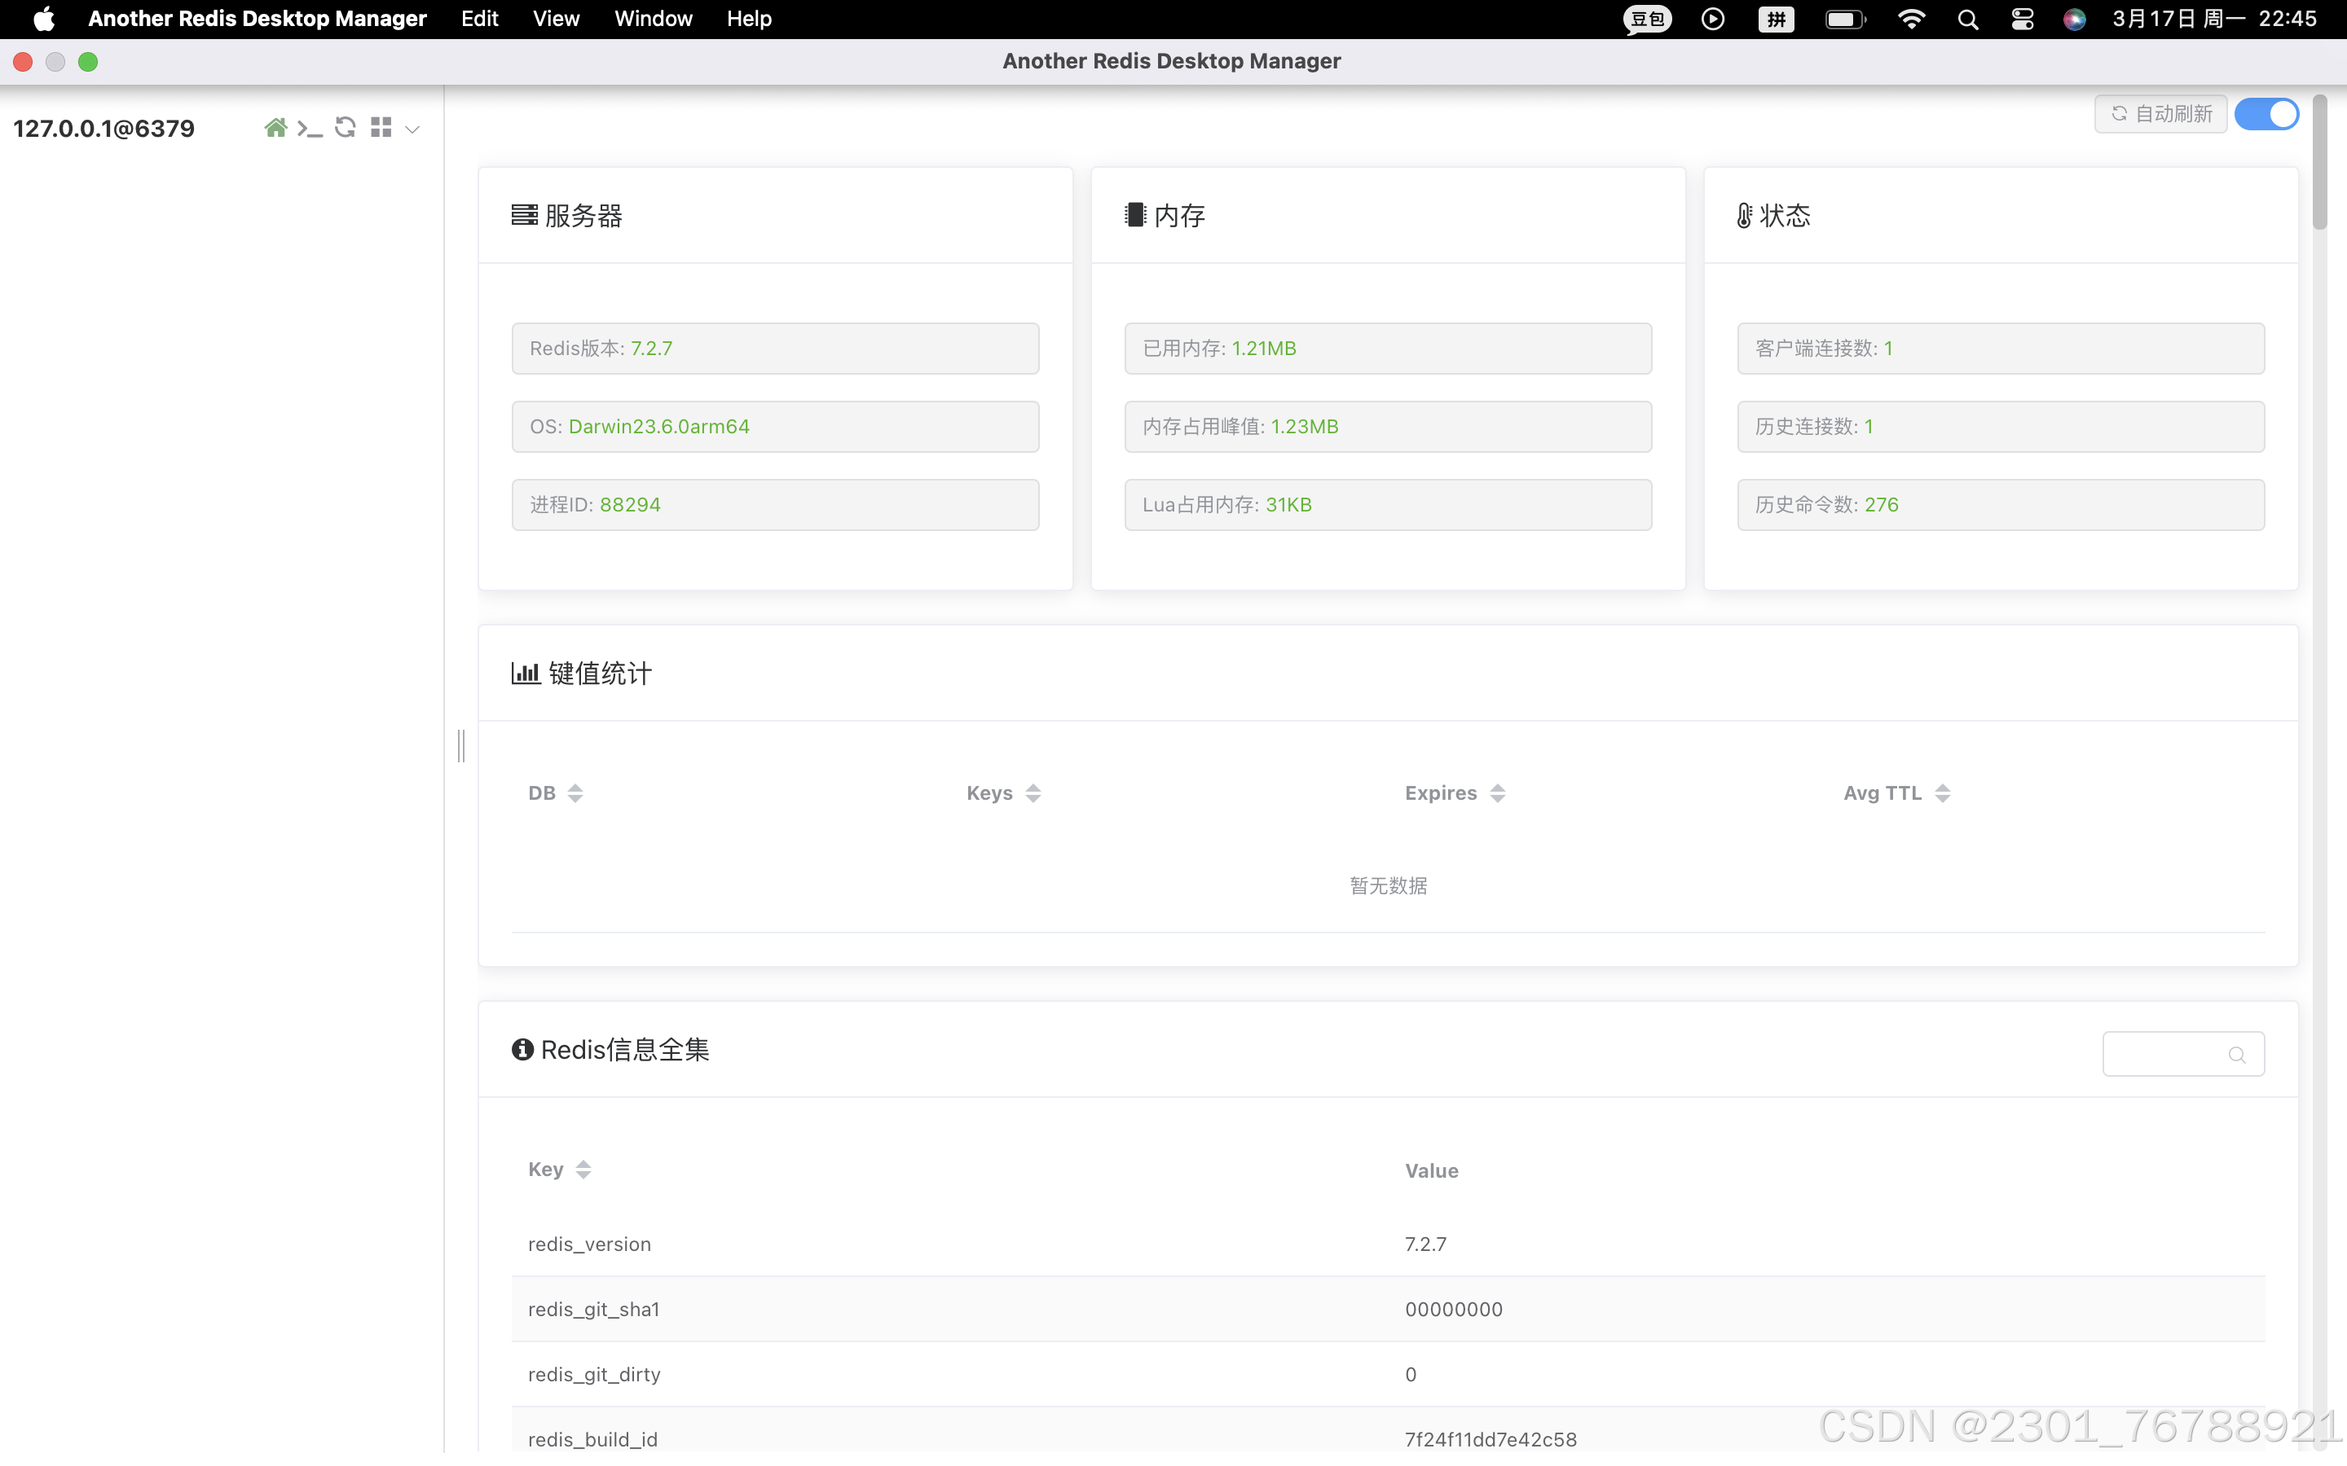This screenshot has width=2347, height=1466.
Task: Click the search magnifier in Redis信息全集 panel
Action: pos(2236,1055)
